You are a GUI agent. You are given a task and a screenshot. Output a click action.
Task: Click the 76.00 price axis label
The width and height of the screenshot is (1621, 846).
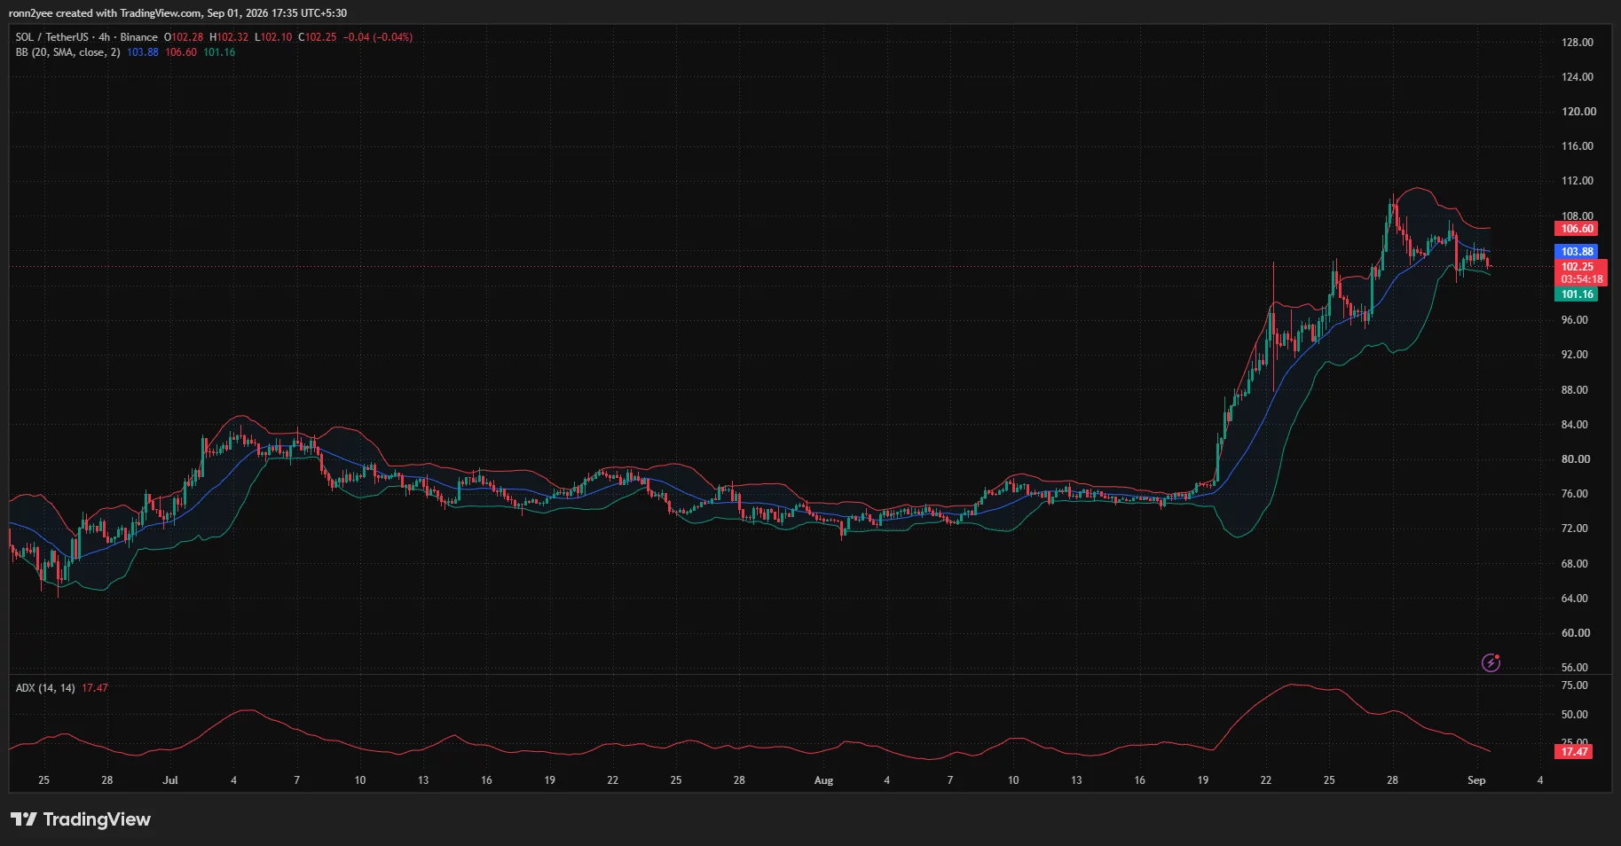click(1574, 494)
